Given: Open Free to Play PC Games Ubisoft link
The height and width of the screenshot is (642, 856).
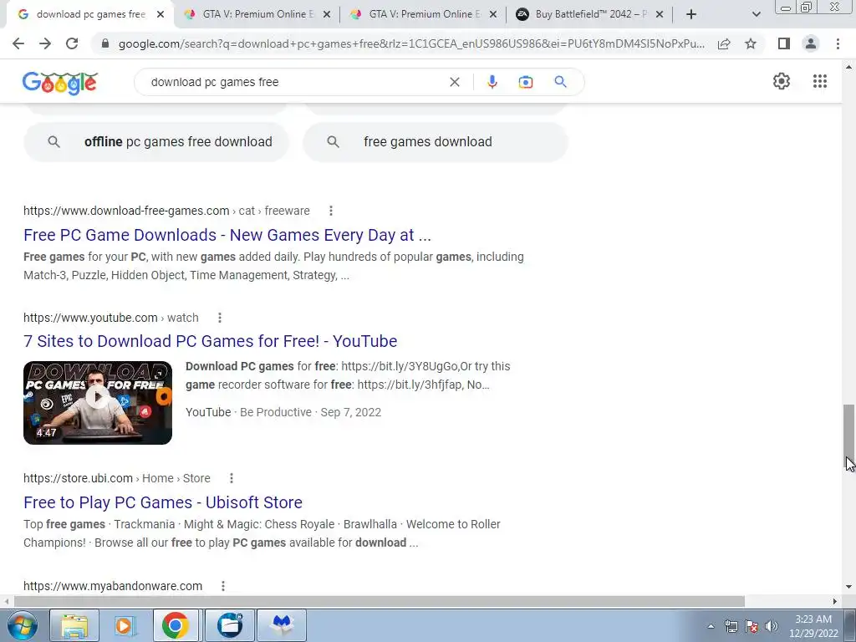Looking at the screenshot, I should tap(163, 502).
